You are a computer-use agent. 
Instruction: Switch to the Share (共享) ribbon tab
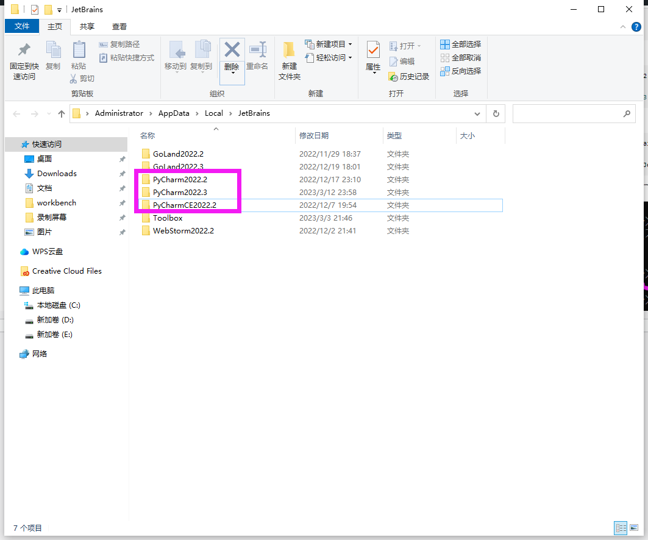click(x=87, y=26)
